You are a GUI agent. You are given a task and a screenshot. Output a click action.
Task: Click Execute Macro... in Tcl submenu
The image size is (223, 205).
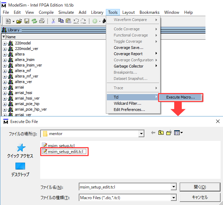click(x=180, y=97)
